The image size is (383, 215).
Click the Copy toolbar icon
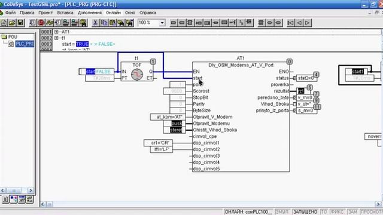(x=104, y=23)
